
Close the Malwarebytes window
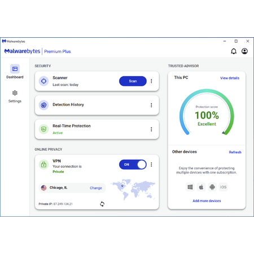pyautogui.click(x=248, y=41)
